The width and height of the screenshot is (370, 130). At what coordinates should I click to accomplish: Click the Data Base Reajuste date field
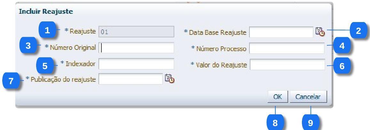pyautogui.click(x=281, y=32)
